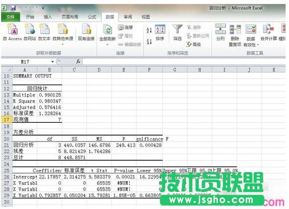Click the 高级 (Advanced) filter item
The height and width of the screenshot is (209, 289).
click(193, 44)
